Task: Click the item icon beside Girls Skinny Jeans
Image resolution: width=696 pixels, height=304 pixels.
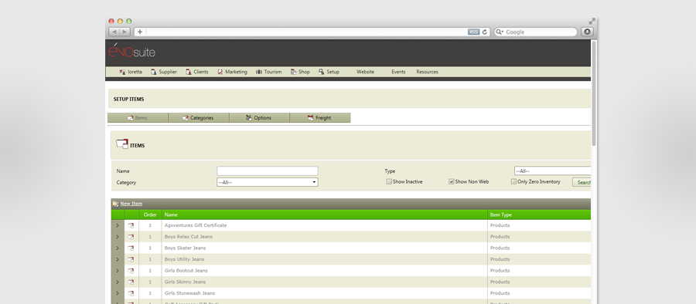Action: pos(131,282)
